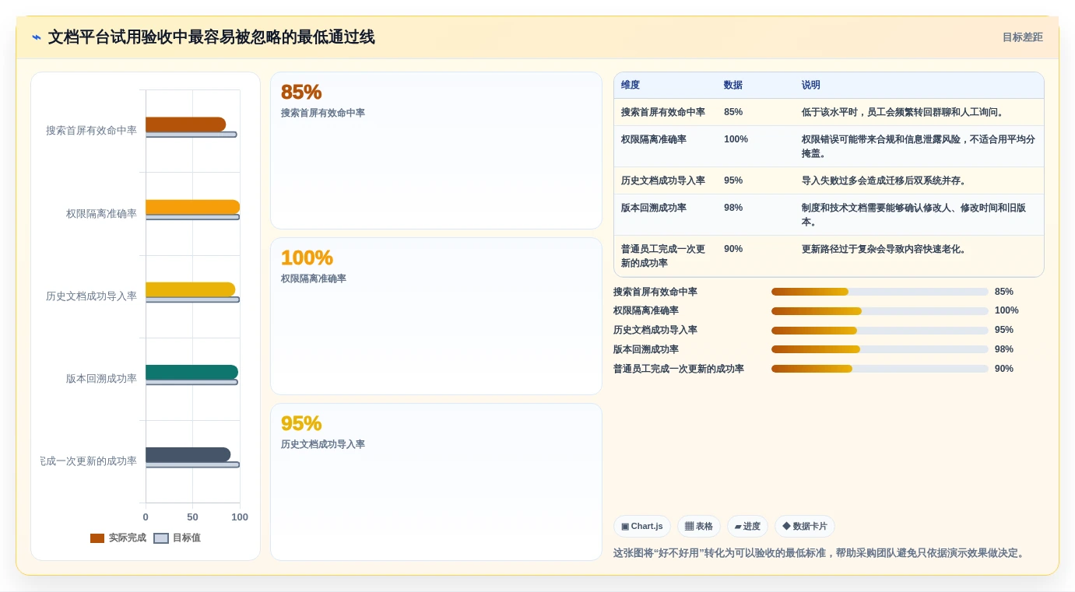The height and width of the screenshot is (592, 1075).
Task: Click the yellow 历史文档成功导入率 chart bar
Action: [190, 289]
